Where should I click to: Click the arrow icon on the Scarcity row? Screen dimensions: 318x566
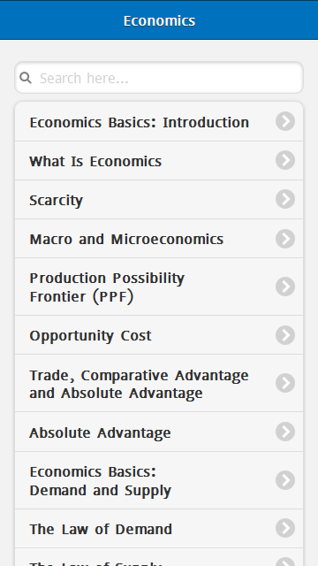tap(285, 199)
